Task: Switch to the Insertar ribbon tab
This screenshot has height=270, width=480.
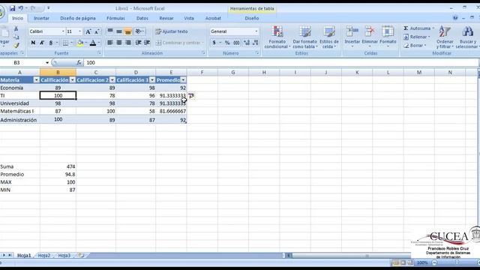Action: pyautogui.click(x=41, y=18)
